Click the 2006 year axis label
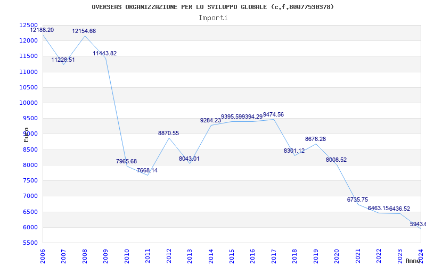 coord(43,256)
